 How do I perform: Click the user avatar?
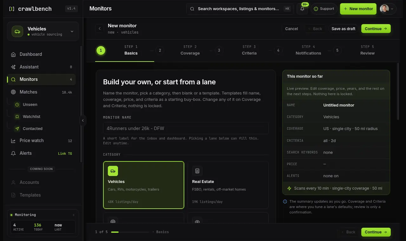coord(384,9)
